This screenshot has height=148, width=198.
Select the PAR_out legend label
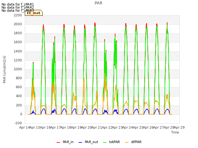[x=92, y=142]
